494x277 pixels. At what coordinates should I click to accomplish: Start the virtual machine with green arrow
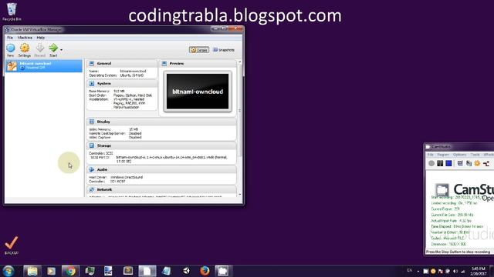click(x=53, y=50)
